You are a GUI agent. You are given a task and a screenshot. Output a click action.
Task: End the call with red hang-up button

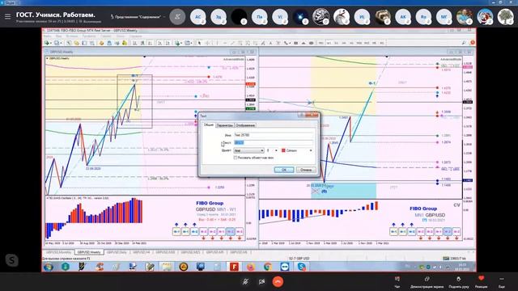click(x=278, y=281)
